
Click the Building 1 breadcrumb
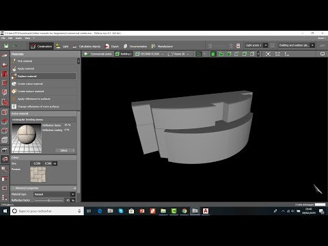click(124, 54)
